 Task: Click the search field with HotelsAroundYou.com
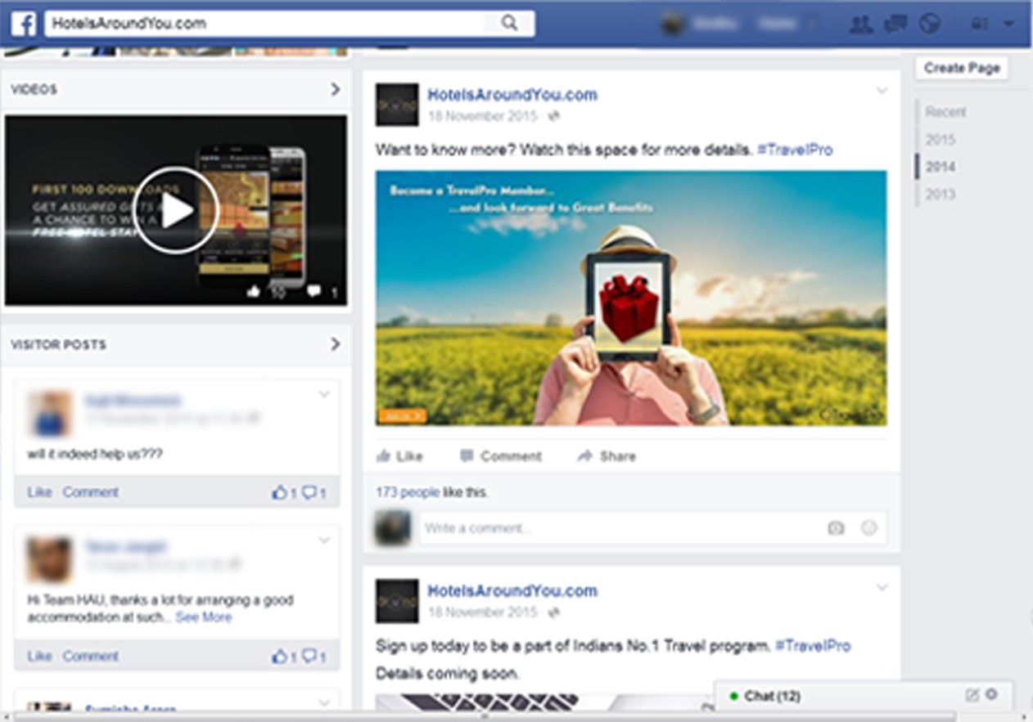290,24
